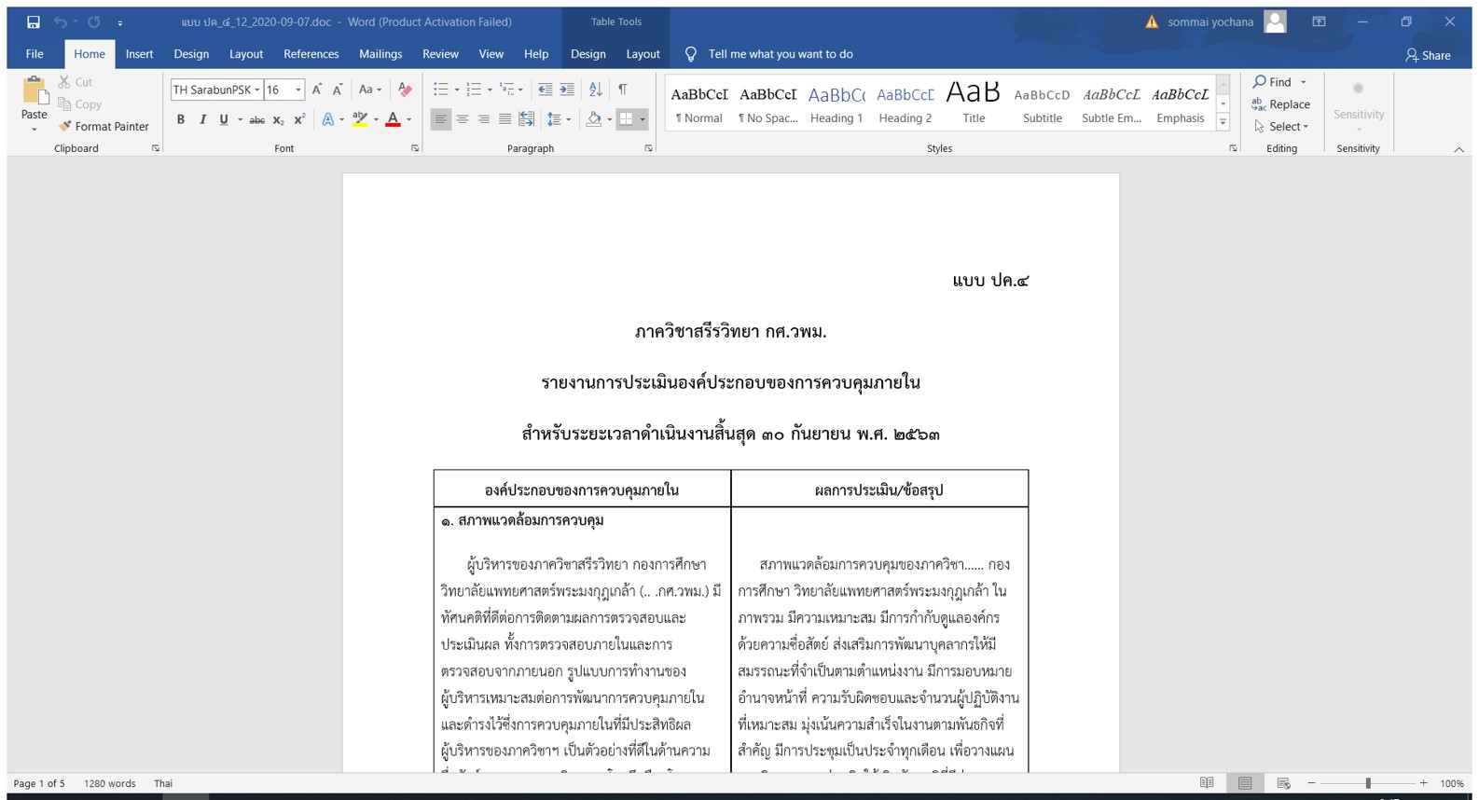Switch to the Insert tab

pos(139,54)
